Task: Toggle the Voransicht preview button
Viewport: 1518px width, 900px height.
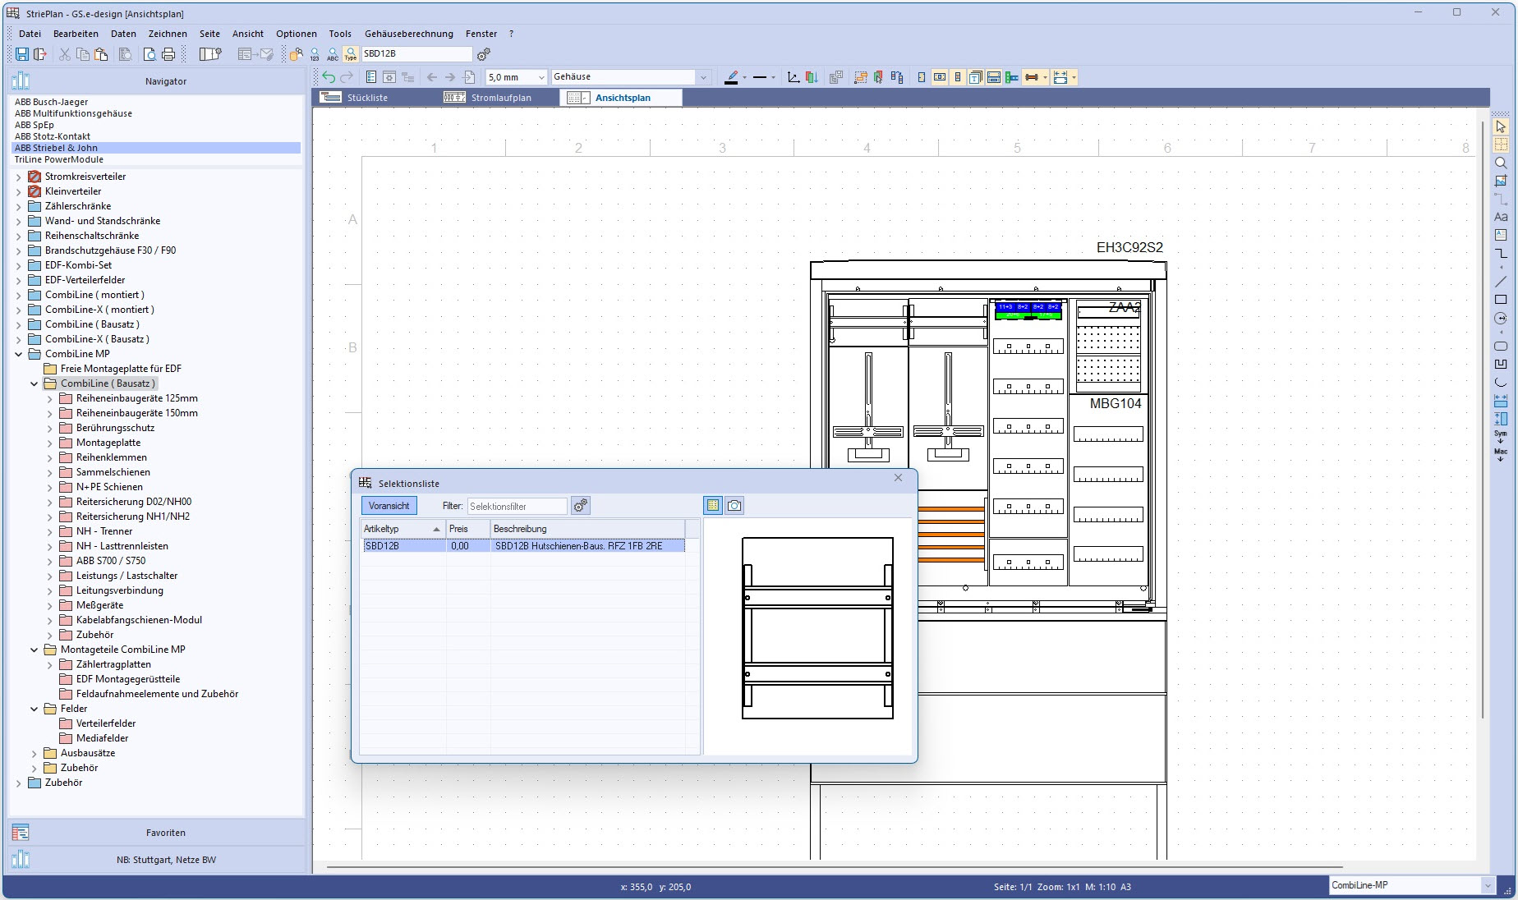Action: point(389,506)
